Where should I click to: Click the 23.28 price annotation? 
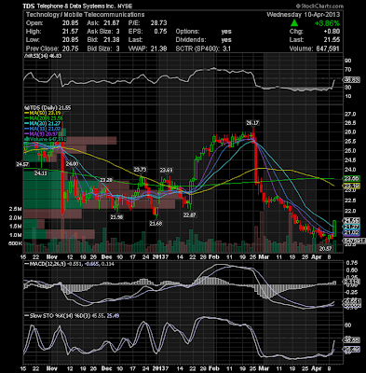point(106,180)
